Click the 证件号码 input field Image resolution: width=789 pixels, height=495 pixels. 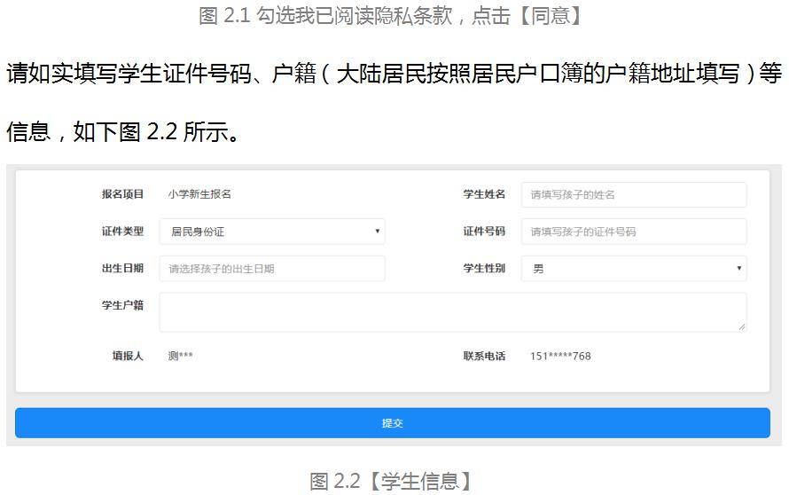tap(634, 232)
